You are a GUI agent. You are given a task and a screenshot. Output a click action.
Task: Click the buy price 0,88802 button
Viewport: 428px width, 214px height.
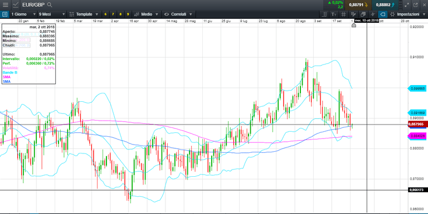coord(385,5)
